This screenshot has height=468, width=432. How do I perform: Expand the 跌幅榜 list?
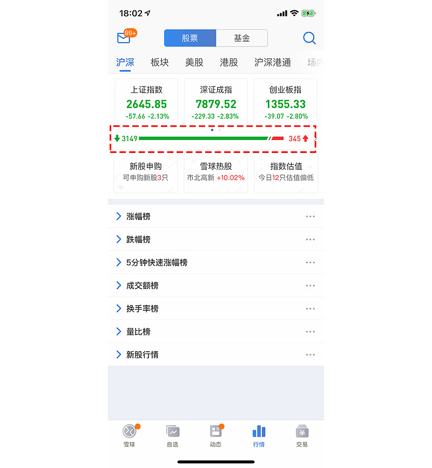point(118,239)
